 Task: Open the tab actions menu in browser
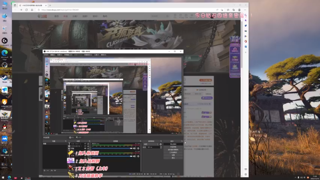[x=15, y=5]
